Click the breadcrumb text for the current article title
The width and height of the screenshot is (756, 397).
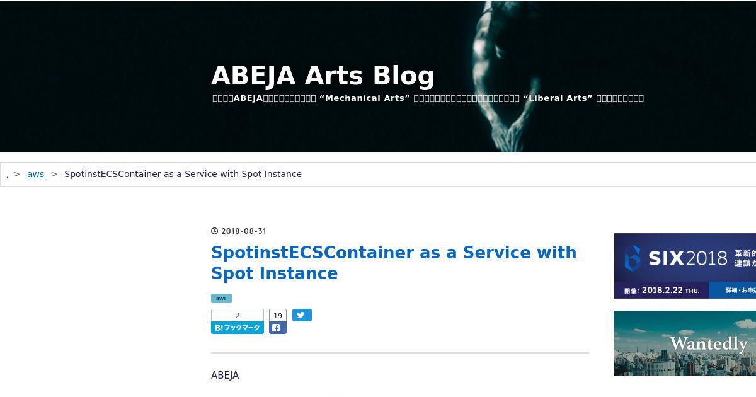[183, 174]
